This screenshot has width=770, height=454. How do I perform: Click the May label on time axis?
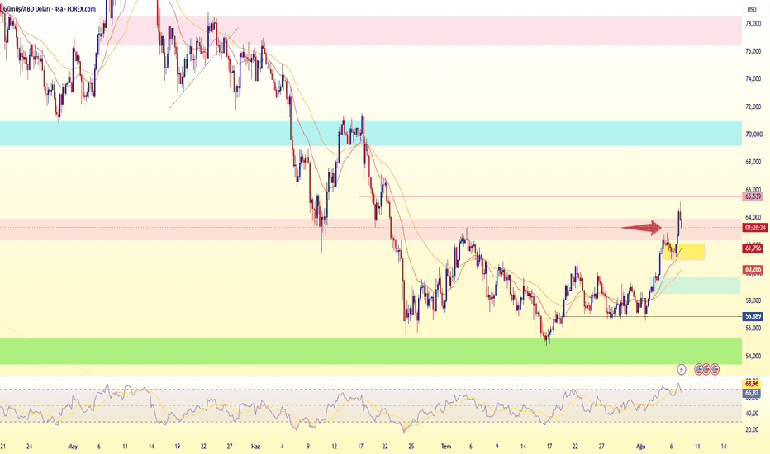73,446
